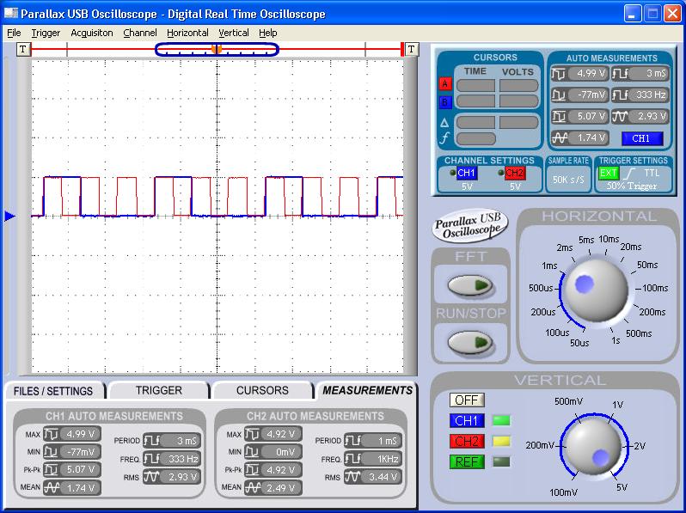686x513 pixels.
Task: Set vertical knob to 100mV
Action: 564,492
